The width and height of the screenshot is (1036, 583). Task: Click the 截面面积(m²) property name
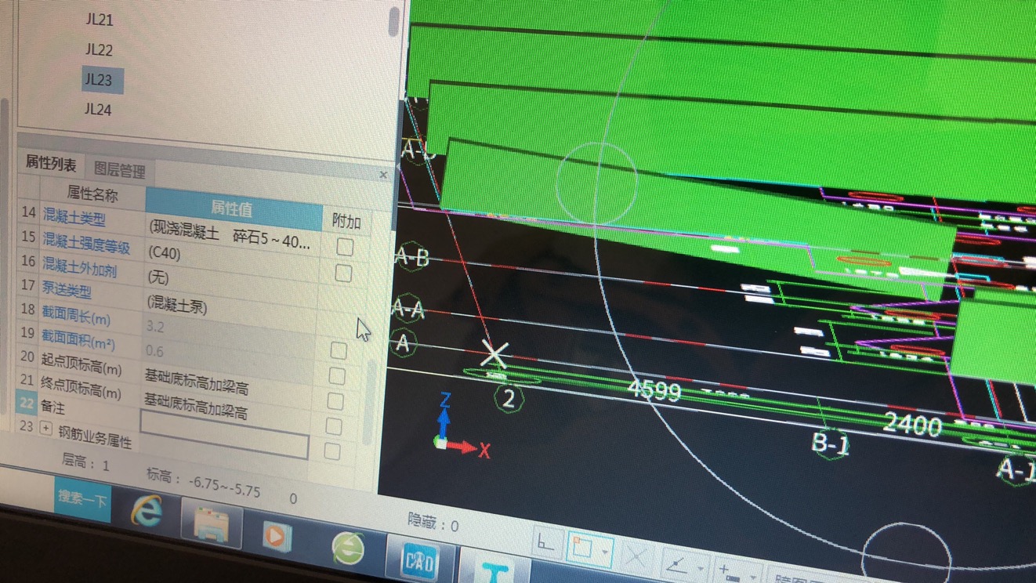(x=78, y=340)
